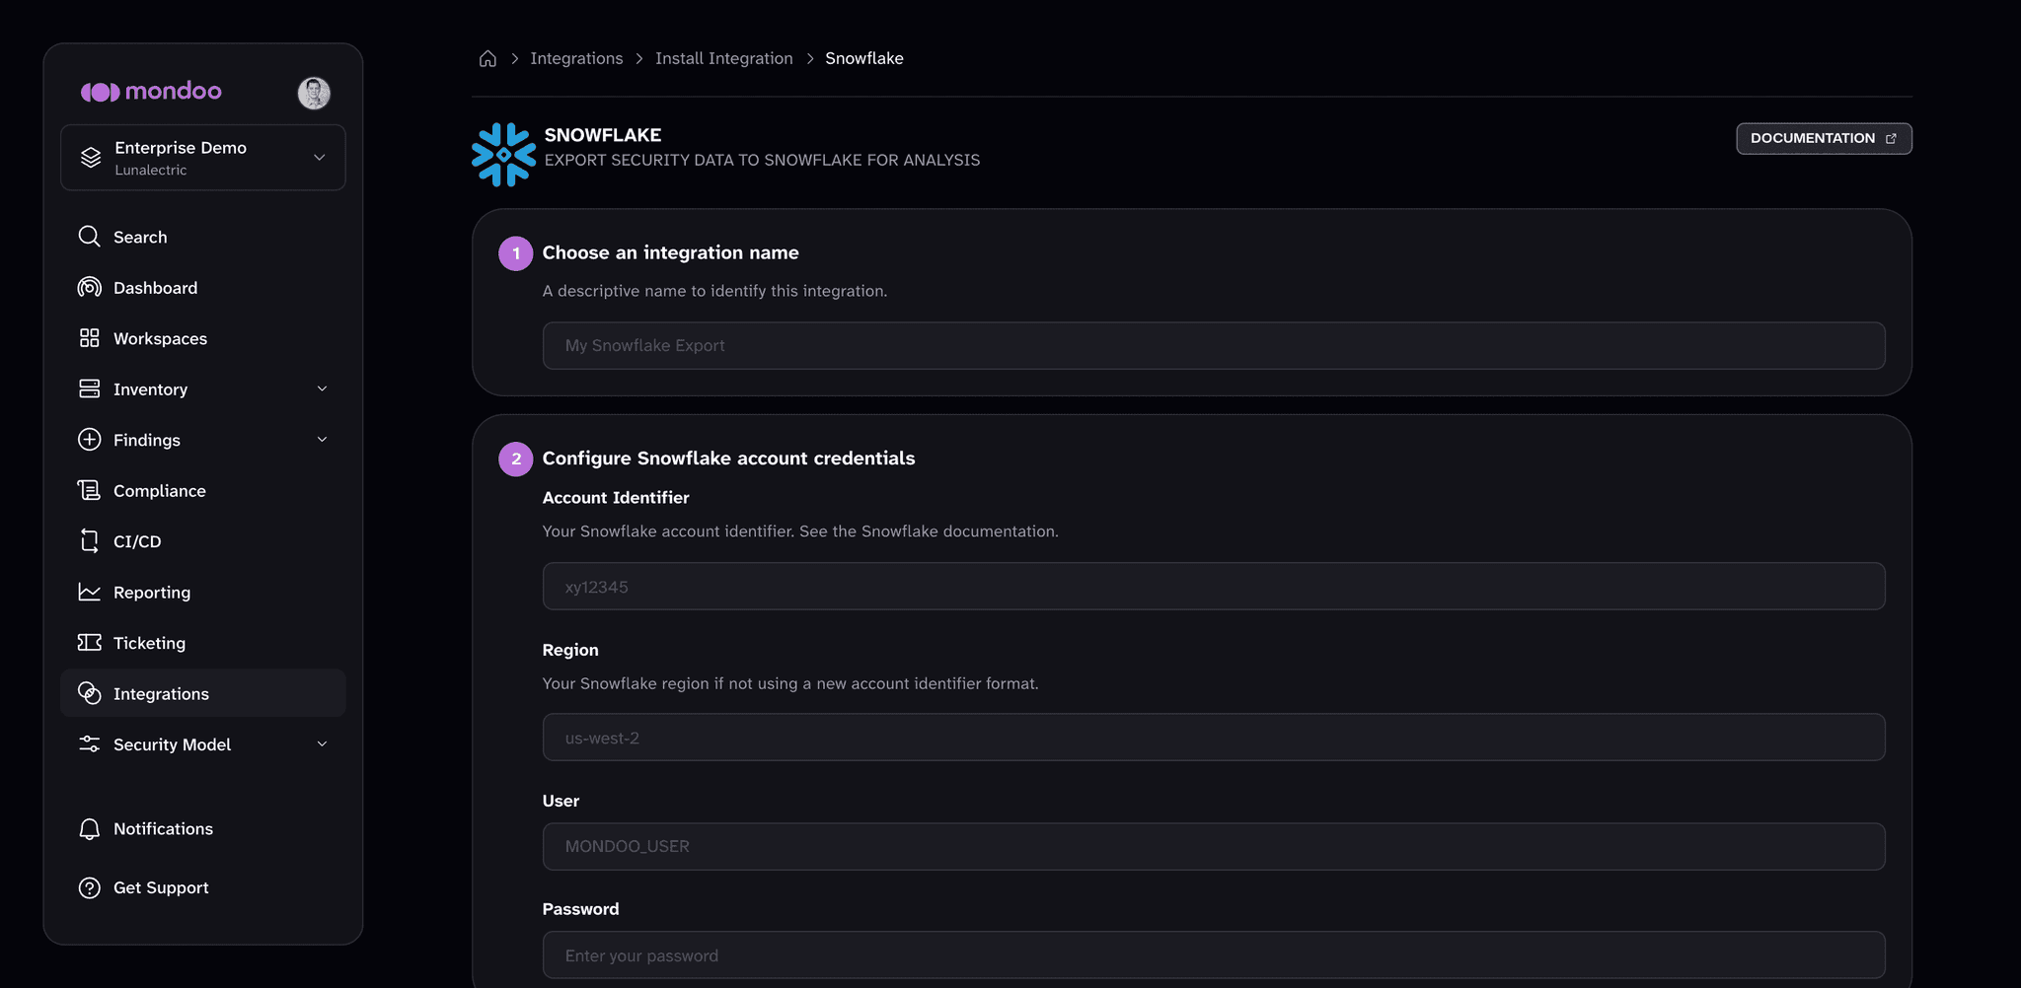Open the Enterprise Demo space dropdown
The image size is (2021, 988).
[x=203, y=158]
